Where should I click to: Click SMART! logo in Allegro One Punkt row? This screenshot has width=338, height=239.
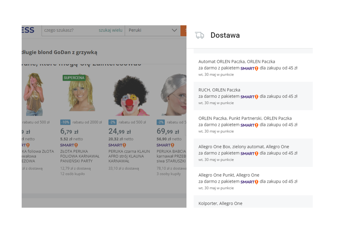pyautogui.click(x=249, y=182)
